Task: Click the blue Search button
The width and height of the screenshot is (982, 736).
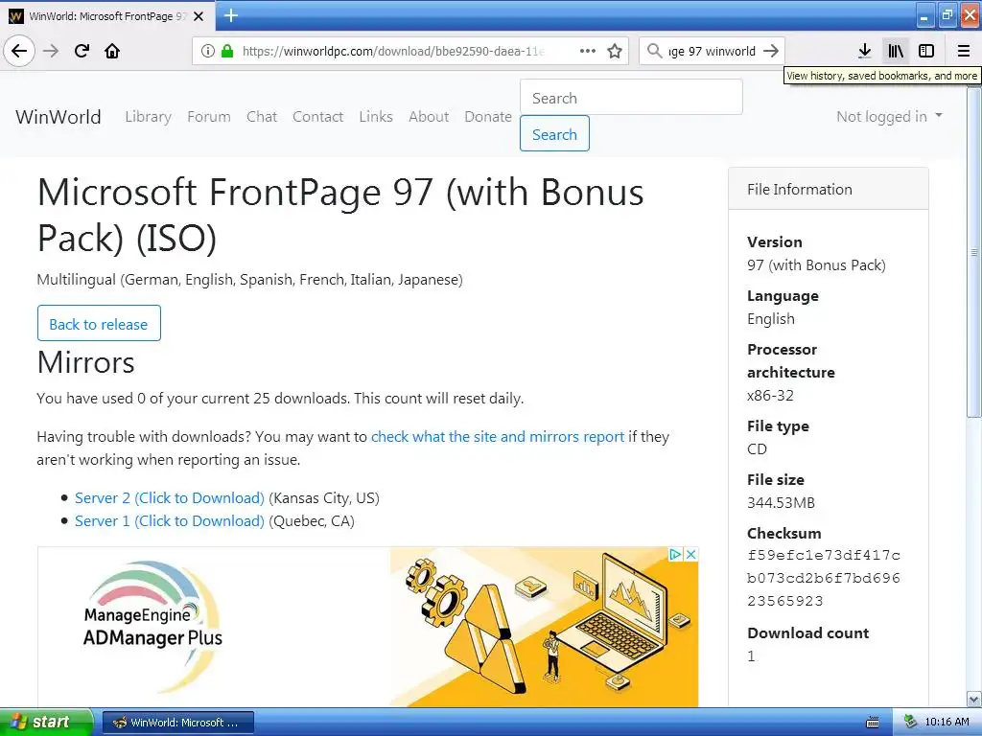Action: (554, 134)
